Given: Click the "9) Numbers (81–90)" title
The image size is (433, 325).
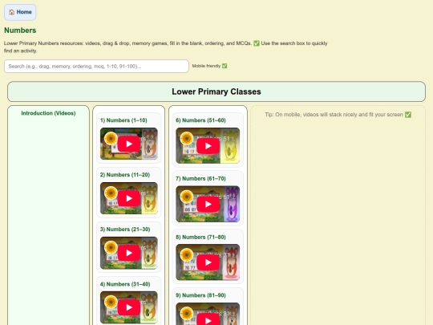Looking at the screenshot, I should pos(200,295).
